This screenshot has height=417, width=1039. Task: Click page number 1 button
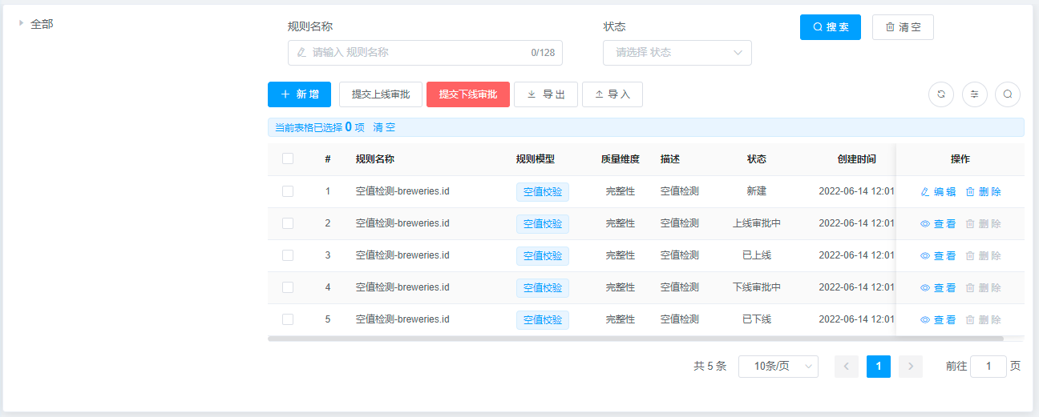point(879,367)
